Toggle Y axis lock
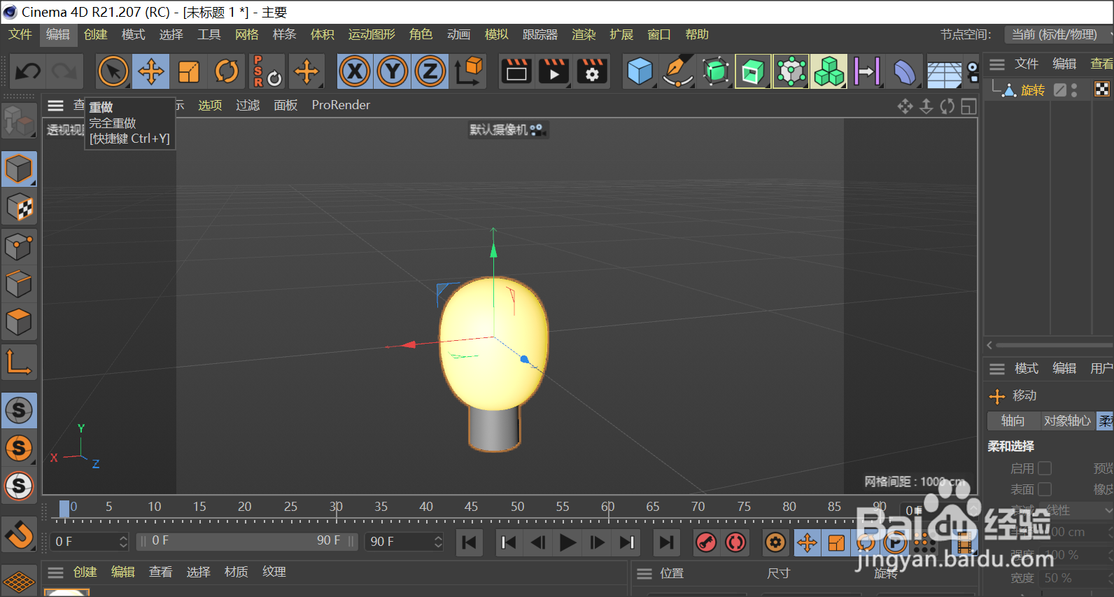This screenshot has width=1114, height=597. [393, 71]
